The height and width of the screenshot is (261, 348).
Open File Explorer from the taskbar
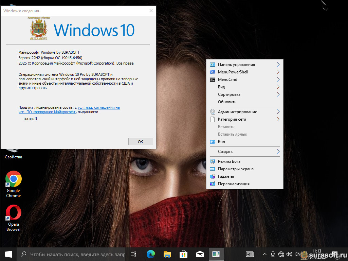pos(167,254)
